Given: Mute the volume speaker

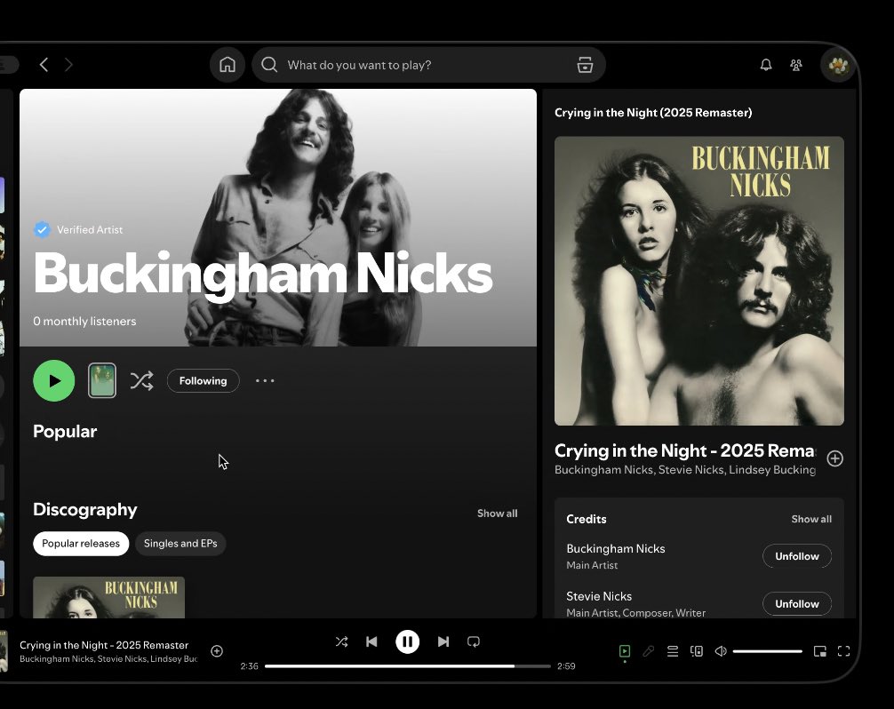Looking at the screenshot, I should pyautogui.click(x=721, y=651).
